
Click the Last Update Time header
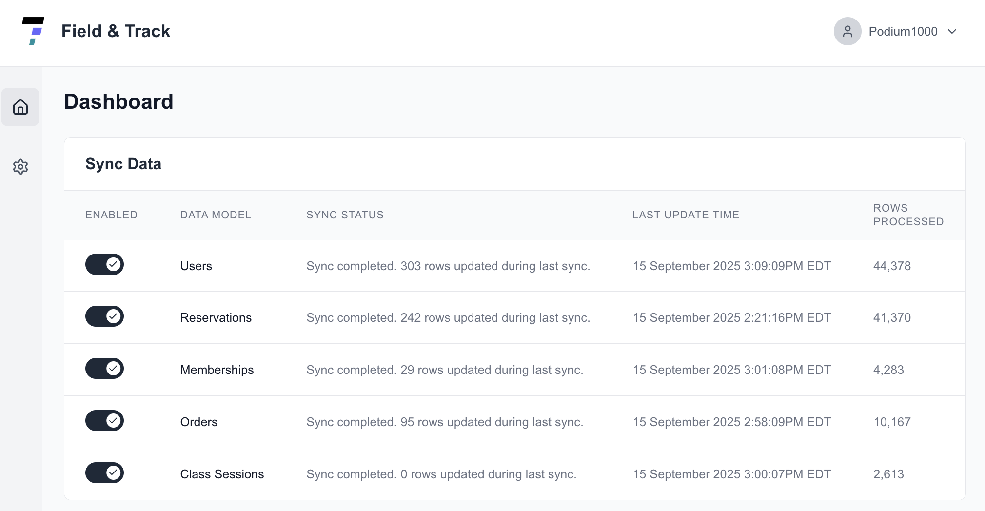coord(685,215)
